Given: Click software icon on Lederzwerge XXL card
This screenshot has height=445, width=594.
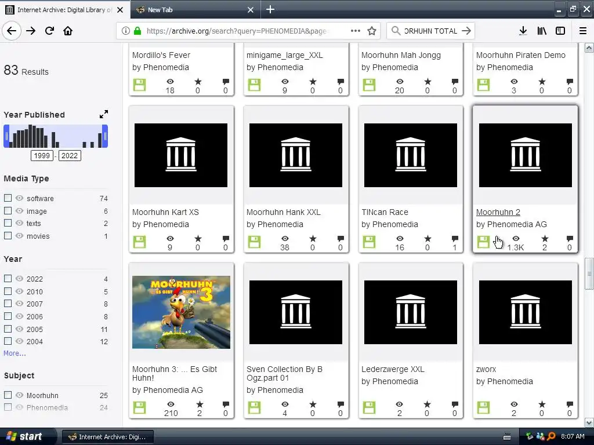Looking at the screenshot, I should point(369,407).
